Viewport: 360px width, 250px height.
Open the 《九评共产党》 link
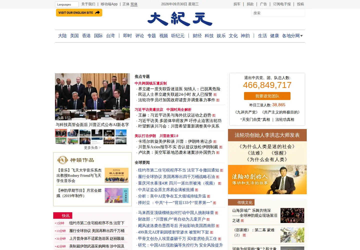246,112
